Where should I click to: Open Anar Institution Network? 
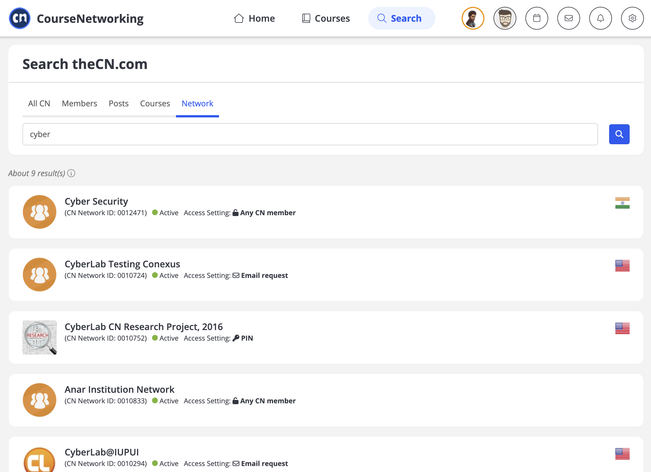tap(119, 390)
